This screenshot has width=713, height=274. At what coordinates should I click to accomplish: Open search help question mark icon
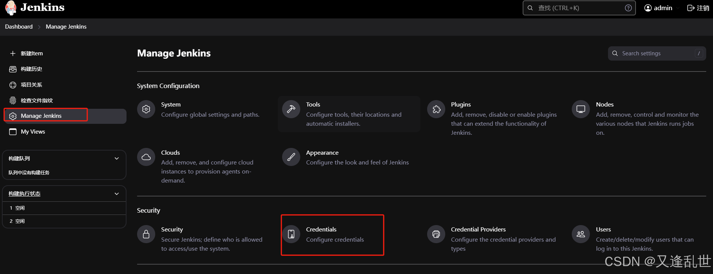click(628, 8)
